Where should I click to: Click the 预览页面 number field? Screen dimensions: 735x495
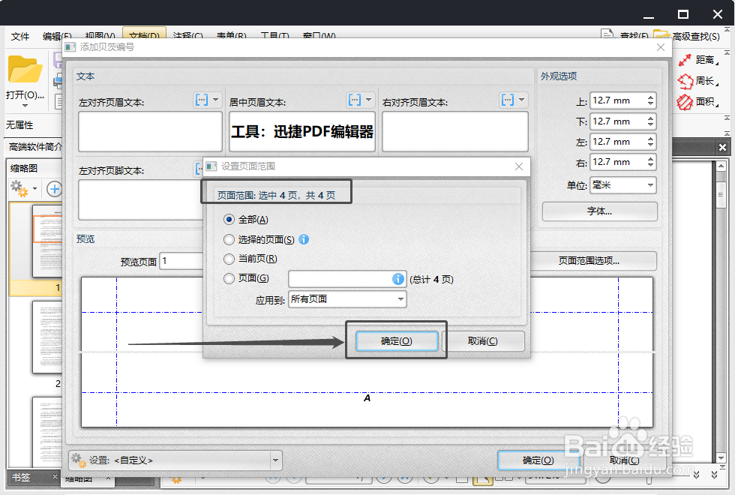[x=181, y=261]
